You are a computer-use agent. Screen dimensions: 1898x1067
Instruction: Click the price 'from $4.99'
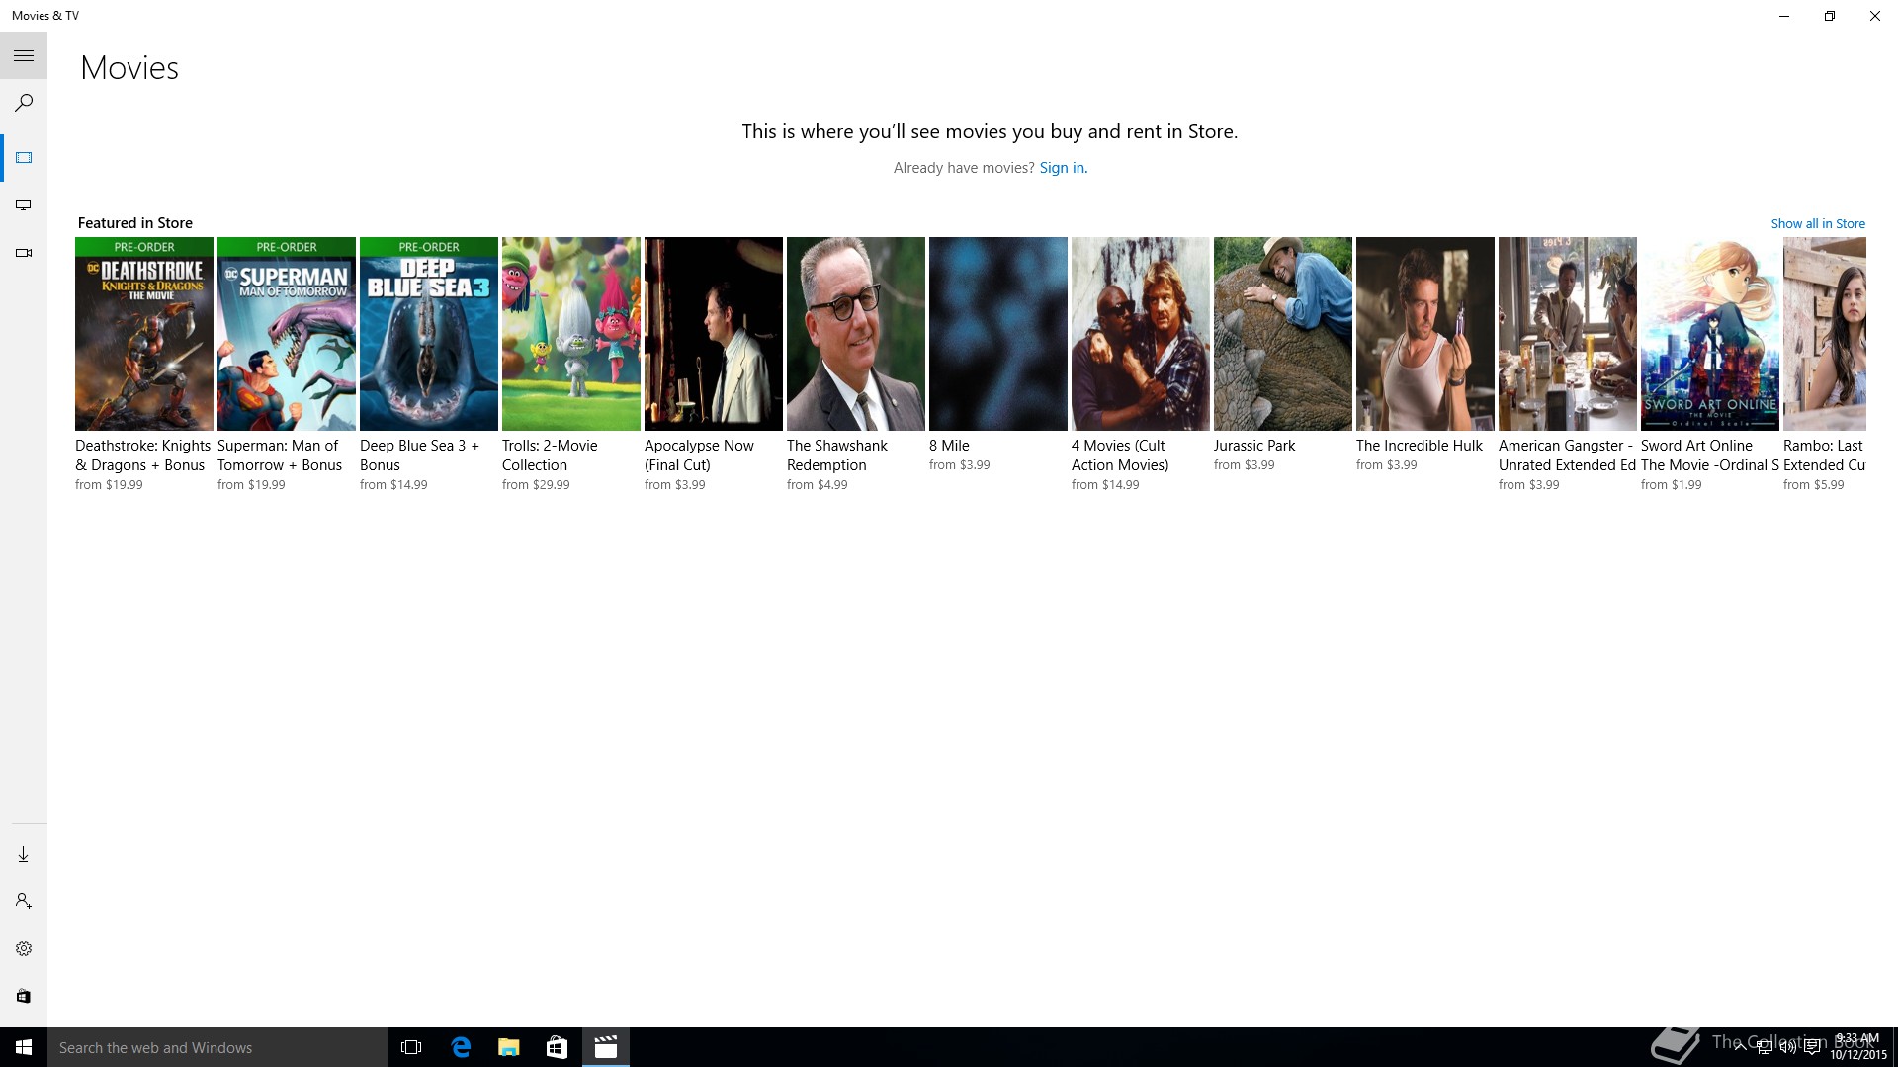pyautogui.click(x=818, y=485)
